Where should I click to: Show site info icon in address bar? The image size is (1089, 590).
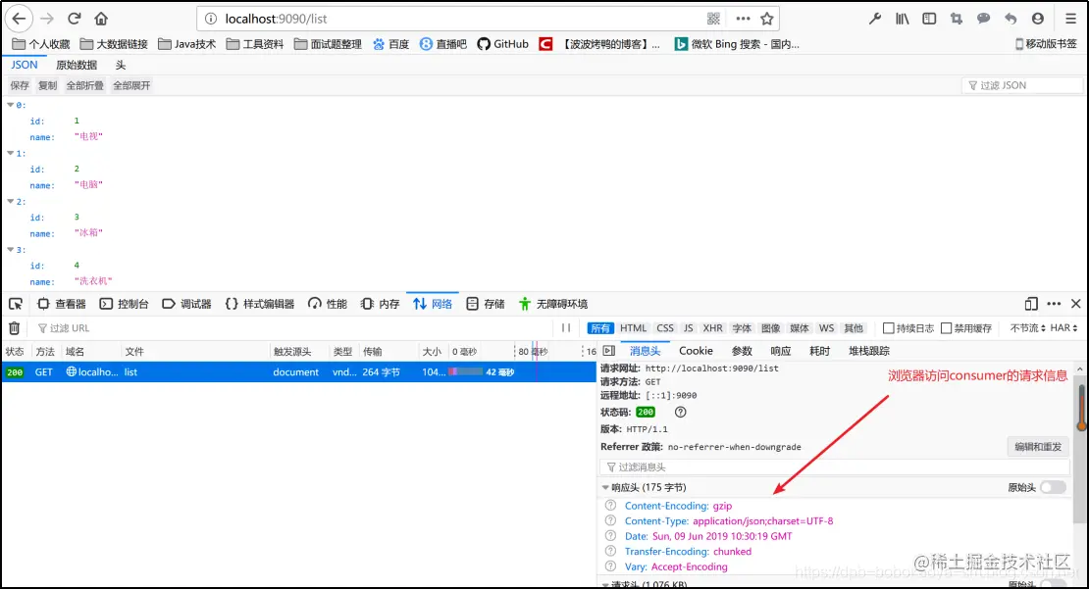210,19
